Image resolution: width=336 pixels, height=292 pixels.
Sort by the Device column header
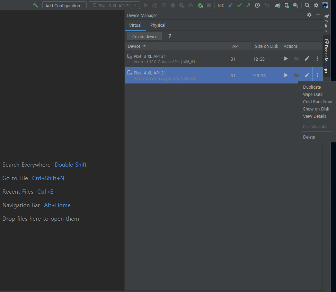177,46
